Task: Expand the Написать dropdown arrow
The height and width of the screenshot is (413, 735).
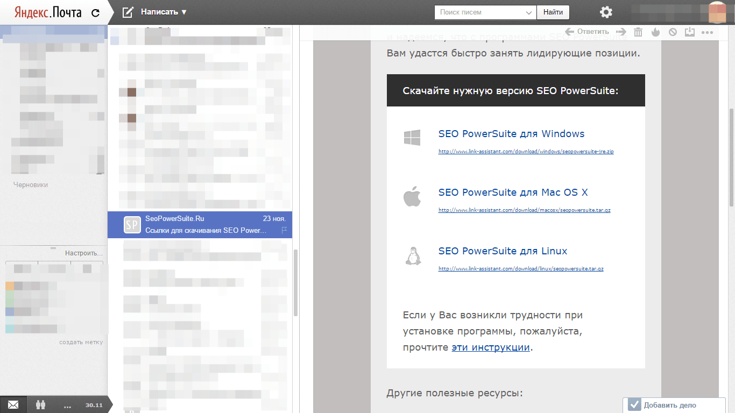Action: point(184,12)
